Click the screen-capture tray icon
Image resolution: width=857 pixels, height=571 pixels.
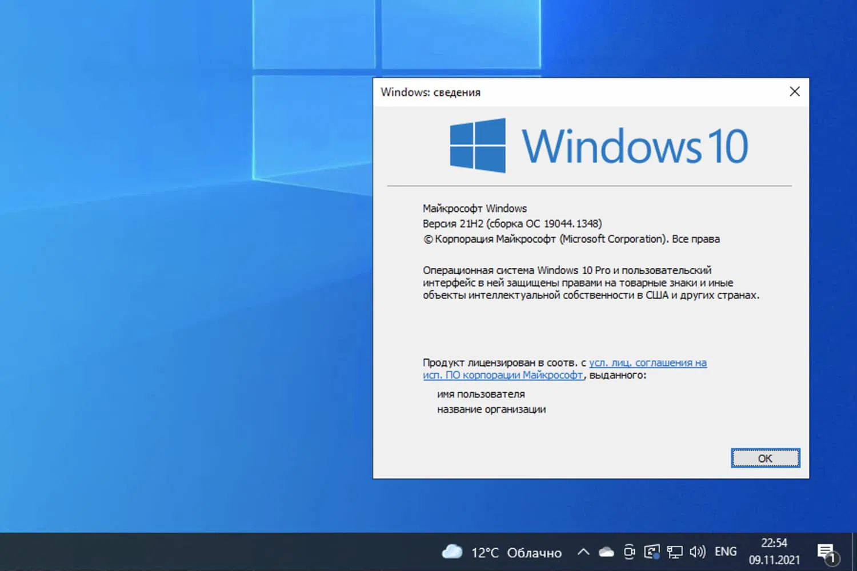click(x=630, y=552)
